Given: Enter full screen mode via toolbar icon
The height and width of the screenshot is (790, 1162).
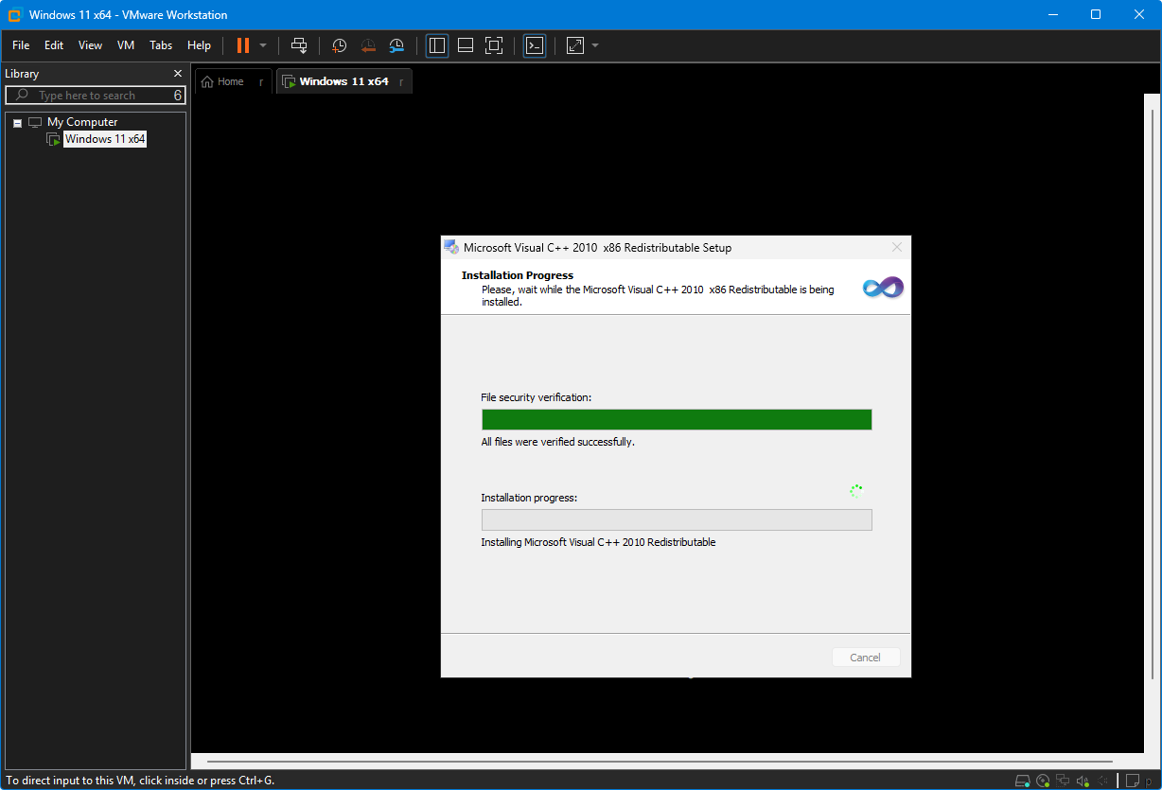Looking at the screenshot, I should 494,45.
